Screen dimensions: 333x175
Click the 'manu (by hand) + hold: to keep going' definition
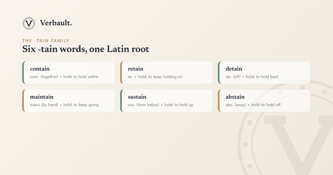point(64,105)
